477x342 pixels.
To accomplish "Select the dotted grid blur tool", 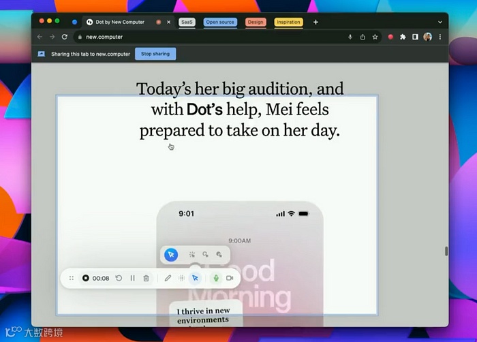I will pyautogui.click(x=182, y=278).
